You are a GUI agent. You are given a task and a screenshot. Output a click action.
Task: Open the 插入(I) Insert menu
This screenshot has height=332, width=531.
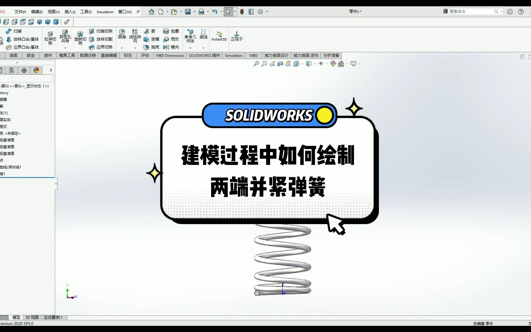(69, 11)
